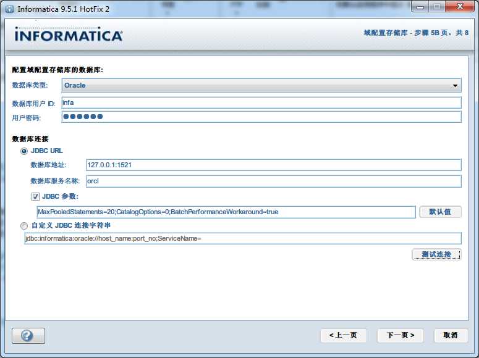
Task: Click the 取消 button
Action: coord(451,335)
